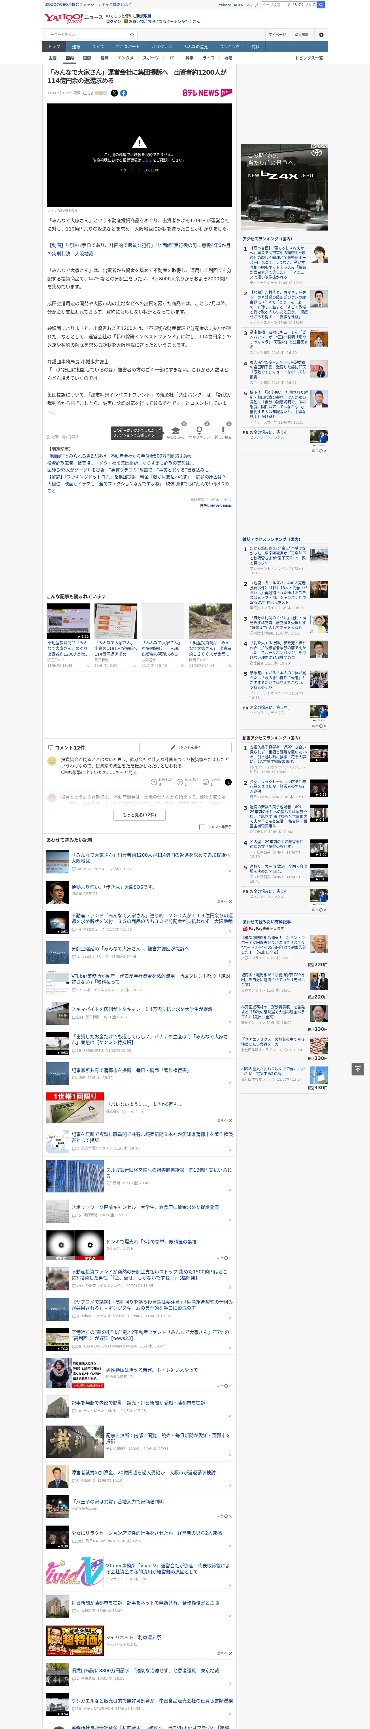Close the bZ4X advertisement
This screenshot has height=1729, width=370.
[x=325, y=146]
